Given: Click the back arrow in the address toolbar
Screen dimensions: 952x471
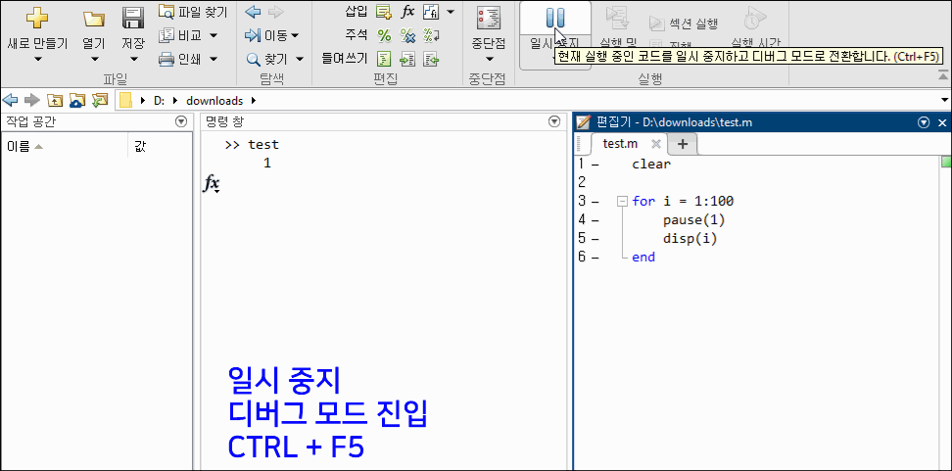Looking at the screenshot, I should [x=10, y=100].
